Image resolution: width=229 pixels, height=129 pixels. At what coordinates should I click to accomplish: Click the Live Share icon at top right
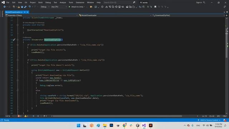(x=225, y=7)
